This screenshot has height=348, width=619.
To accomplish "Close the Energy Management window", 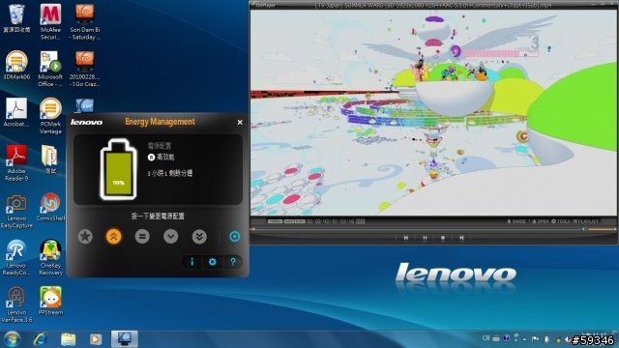I will point(240,123).
